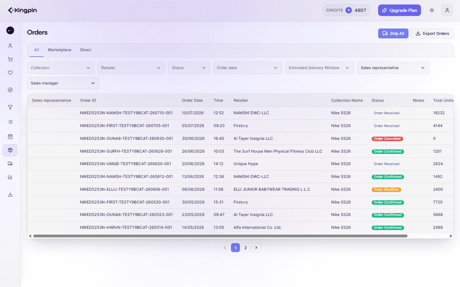Click the time value 09:47

point(219,215)
